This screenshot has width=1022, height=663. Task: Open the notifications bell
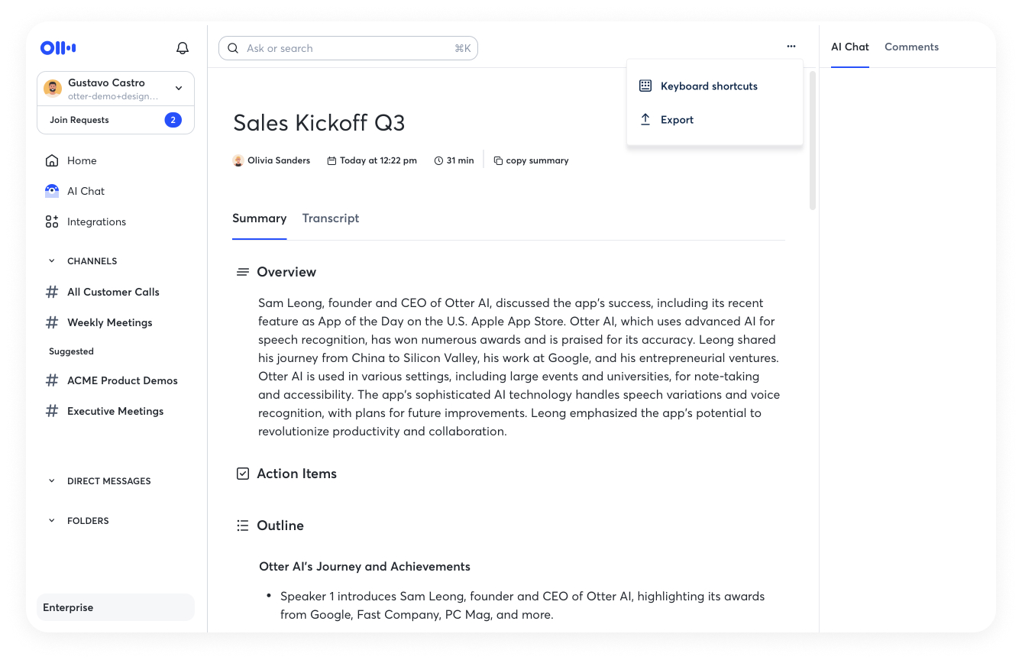point(183,48)
